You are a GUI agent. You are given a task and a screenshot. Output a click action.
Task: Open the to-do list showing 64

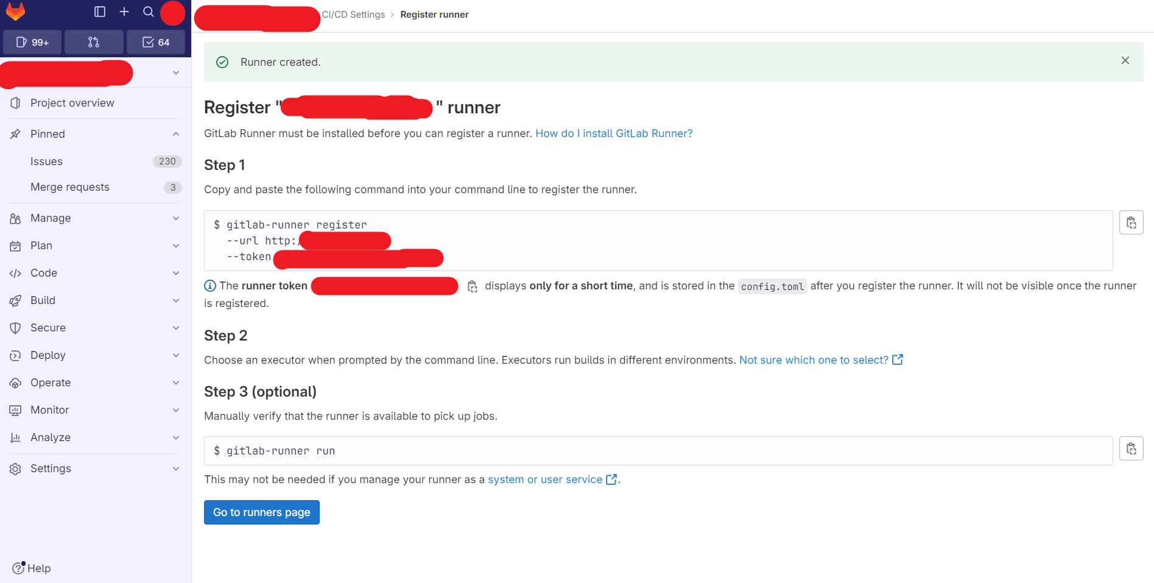[156, 42]
